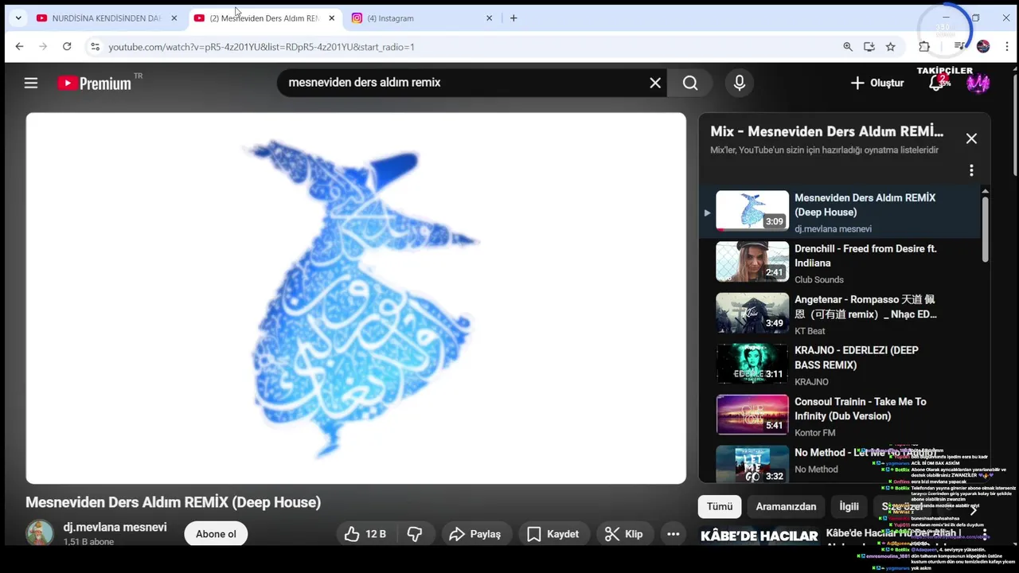This screenshot has width=1019, height=573.
Task: Select the Tümü filter chip
Action: pos(720,506)
